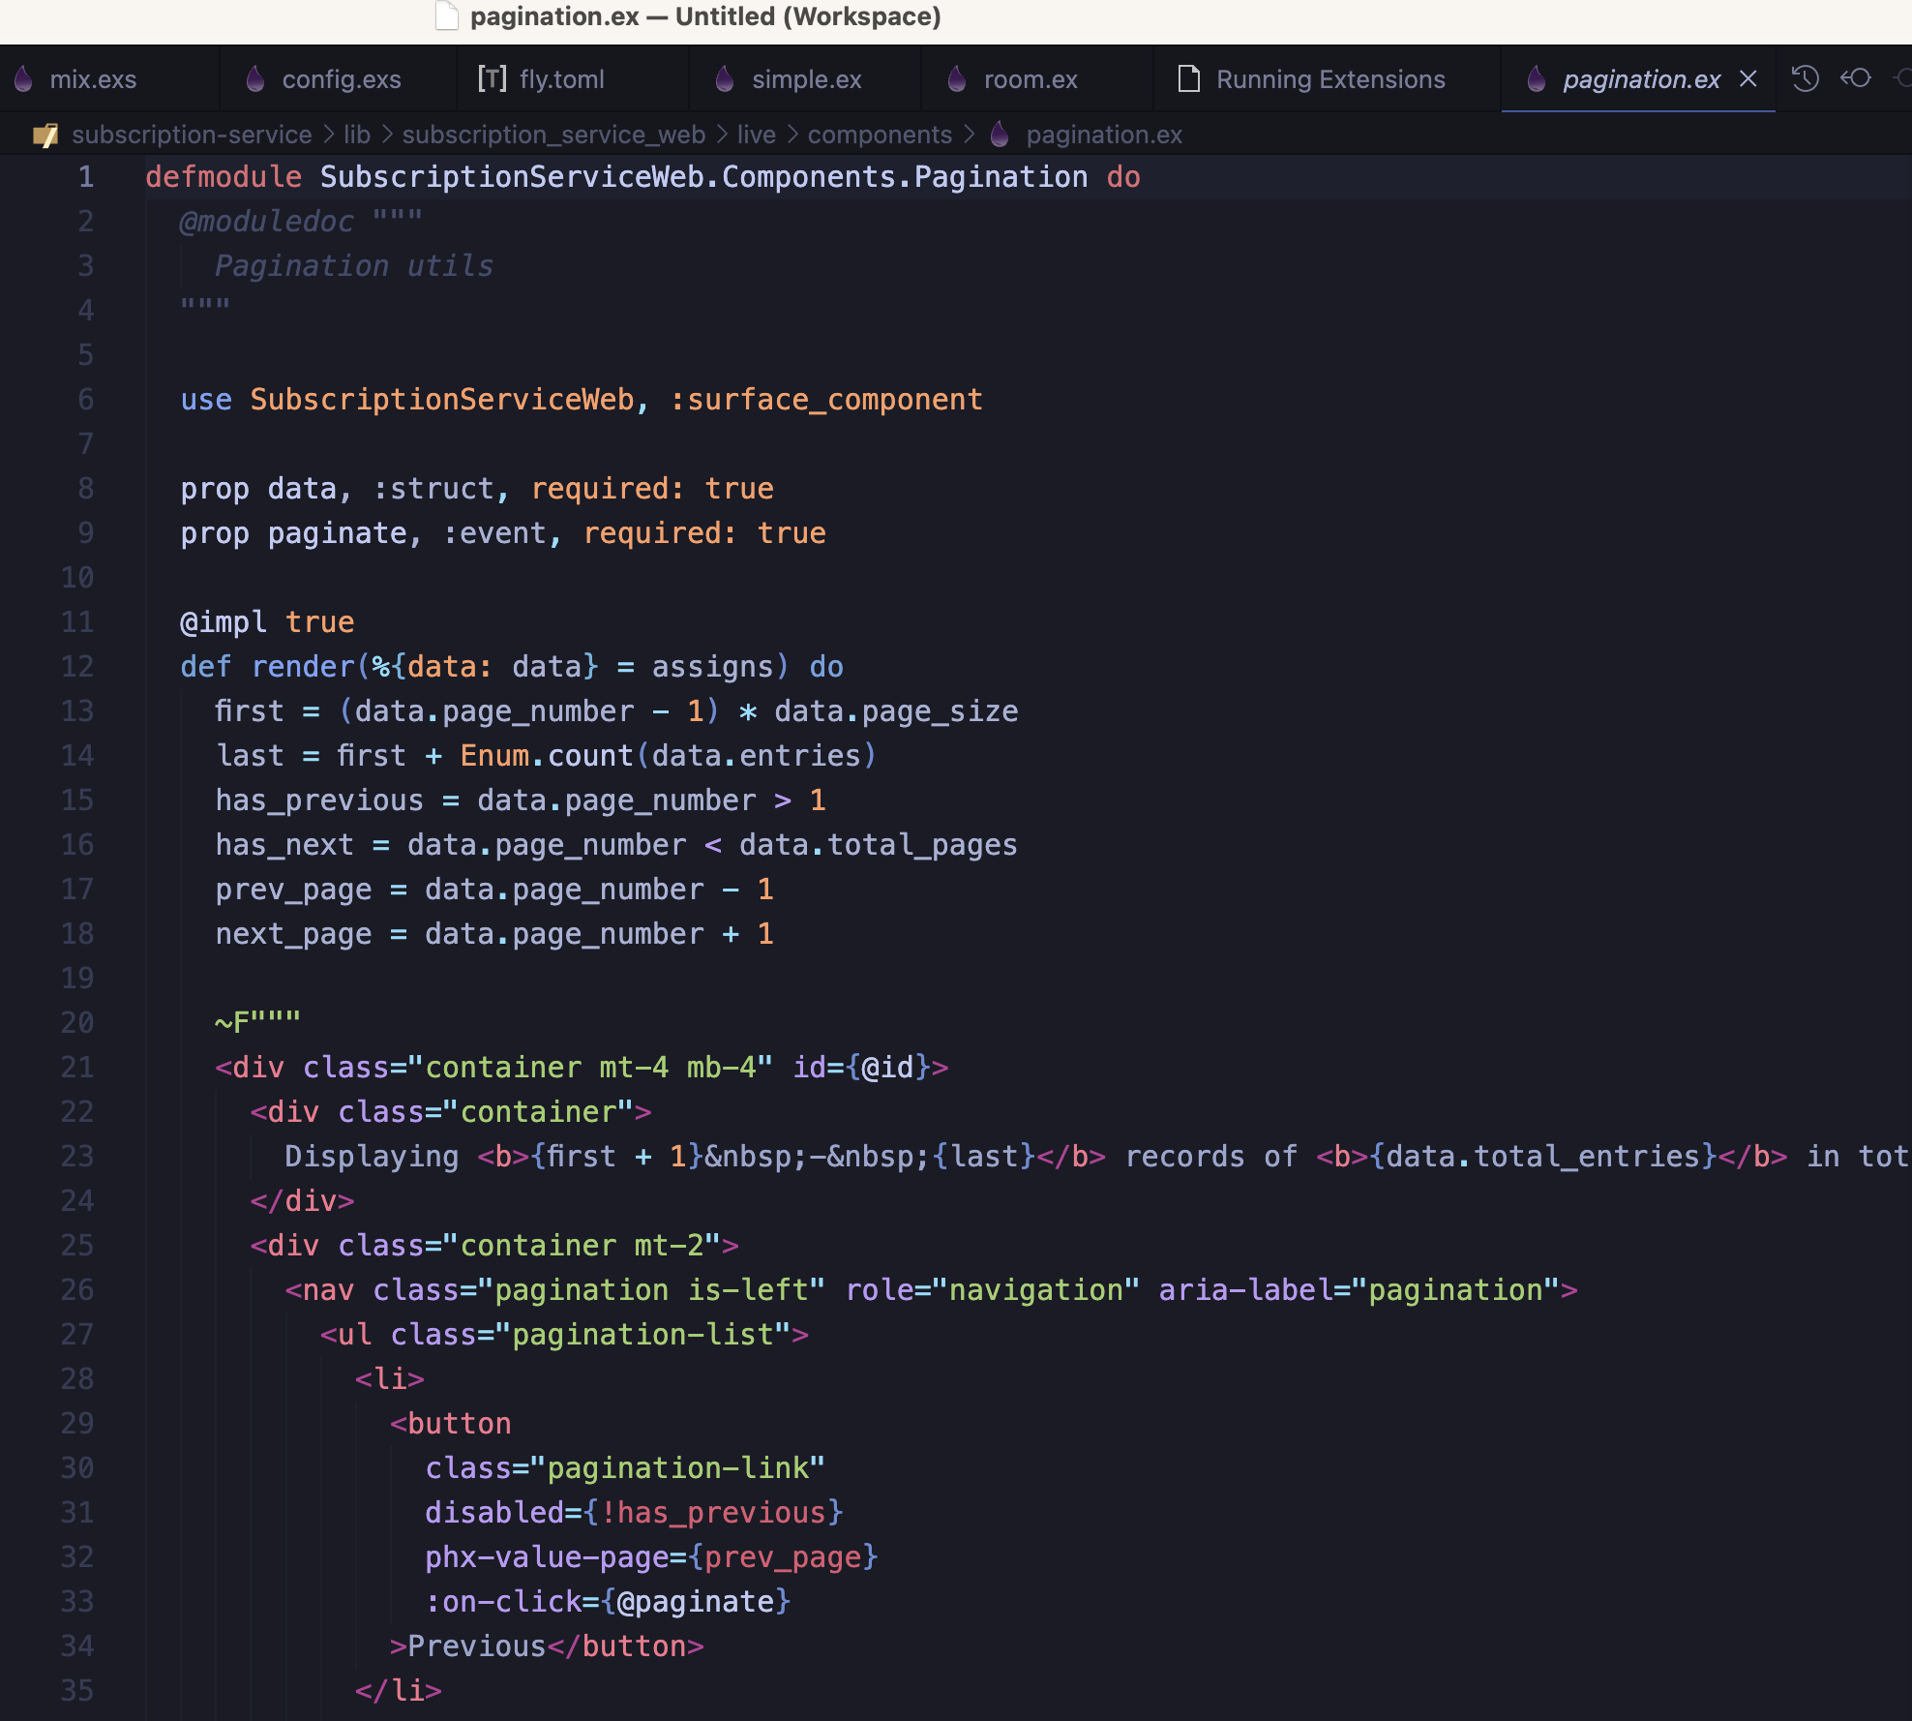Select subscription-service in the breadcrumb path
This screenshot has height=1721, width=1912.
[194, 135]
